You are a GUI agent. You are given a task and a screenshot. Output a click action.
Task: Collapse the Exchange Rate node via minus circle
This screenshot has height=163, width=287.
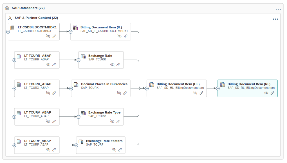[x=79, y=60]
